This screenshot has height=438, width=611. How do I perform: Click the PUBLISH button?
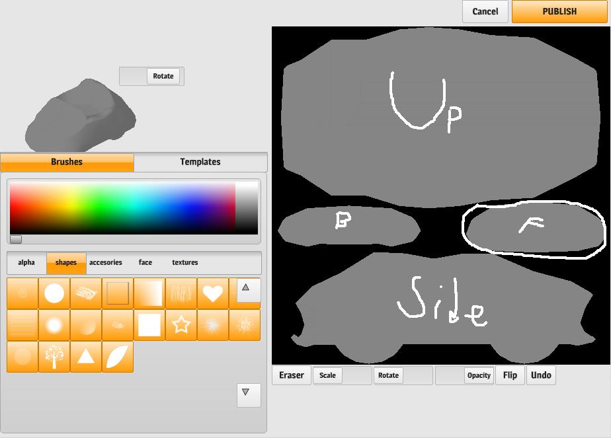[x=559, y=12]
